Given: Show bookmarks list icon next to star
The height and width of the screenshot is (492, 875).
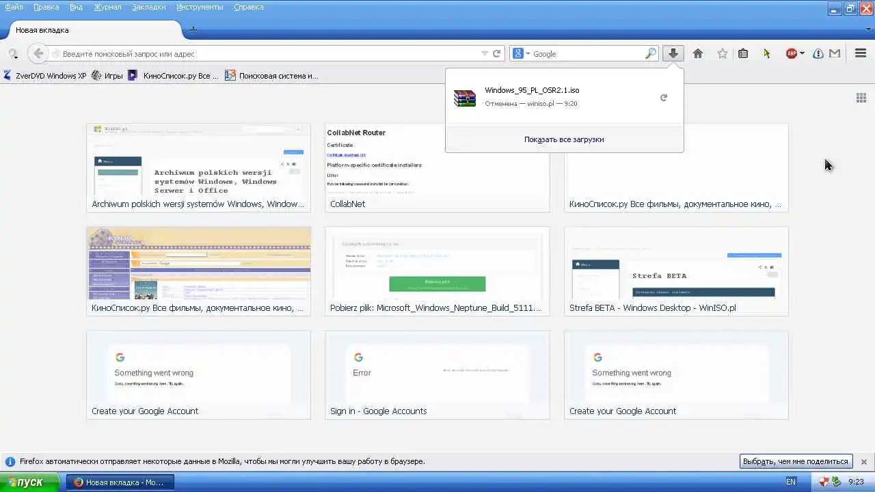Looking at the screenshot, I should 743,53.
